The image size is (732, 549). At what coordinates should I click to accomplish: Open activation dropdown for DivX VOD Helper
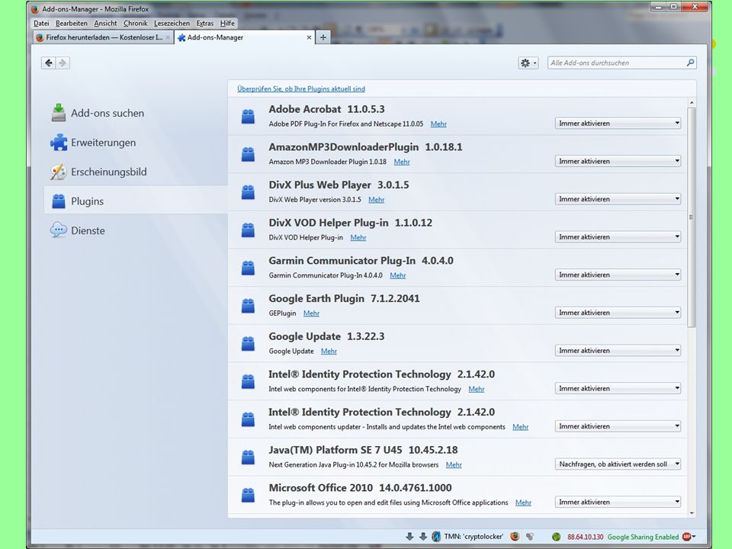[618, 236]
